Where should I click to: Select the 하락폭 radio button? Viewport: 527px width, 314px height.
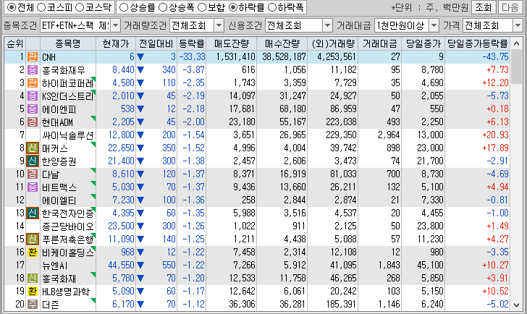pyautogui.click(x=272, y=7)
